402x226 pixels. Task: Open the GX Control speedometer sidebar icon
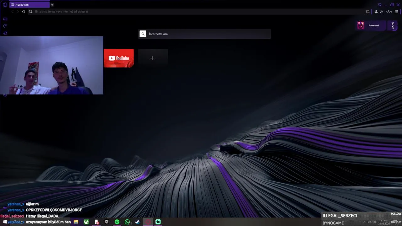pyautogui.click(x=5, y=26)
